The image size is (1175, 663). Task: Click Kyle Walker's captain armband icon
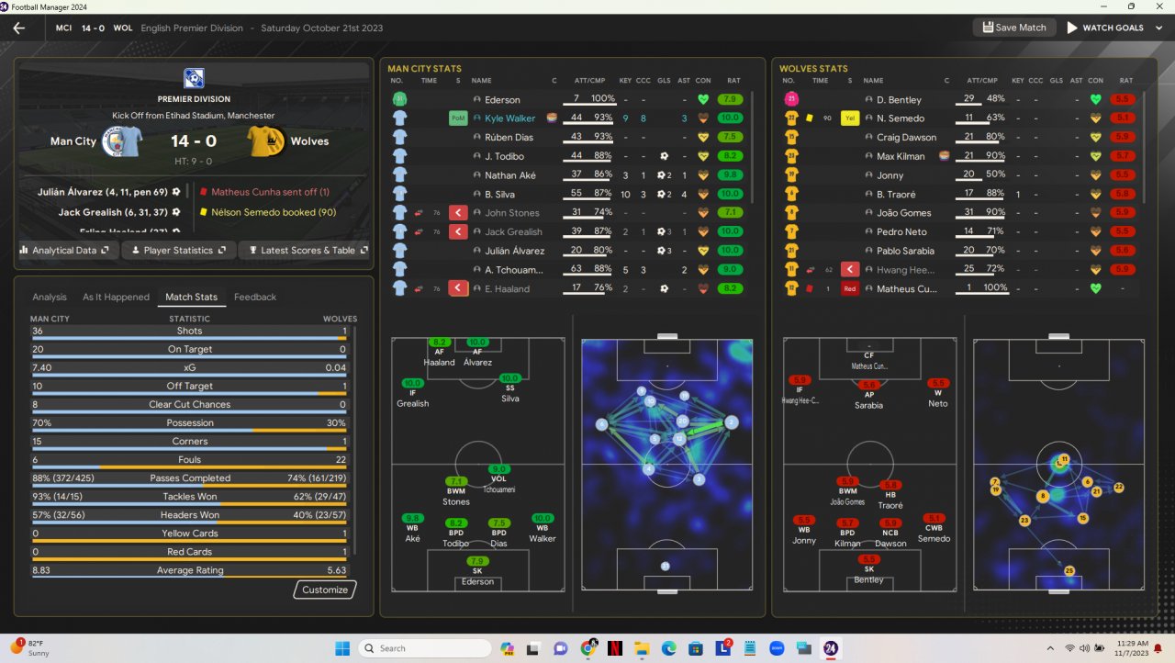(x=552, y=118)
